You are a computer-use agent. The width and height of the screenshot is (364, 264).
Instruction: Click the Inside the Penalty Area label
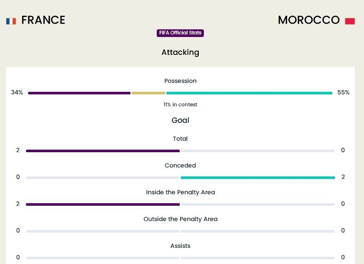180,192
